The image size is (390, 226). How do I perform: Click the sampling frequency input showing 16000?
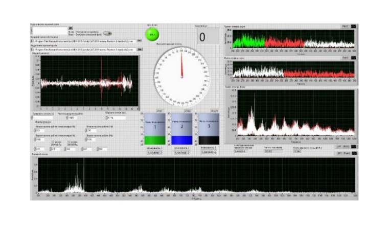coord(73,118)
